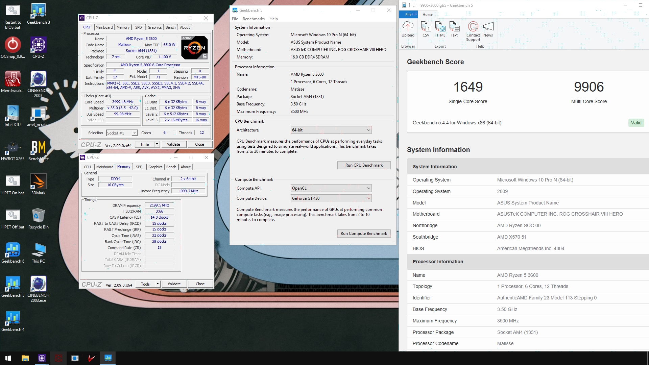Viewport: 649px width, 365px height.
Task: Open This PC desktop icon
Action: [x=39, y=252]
